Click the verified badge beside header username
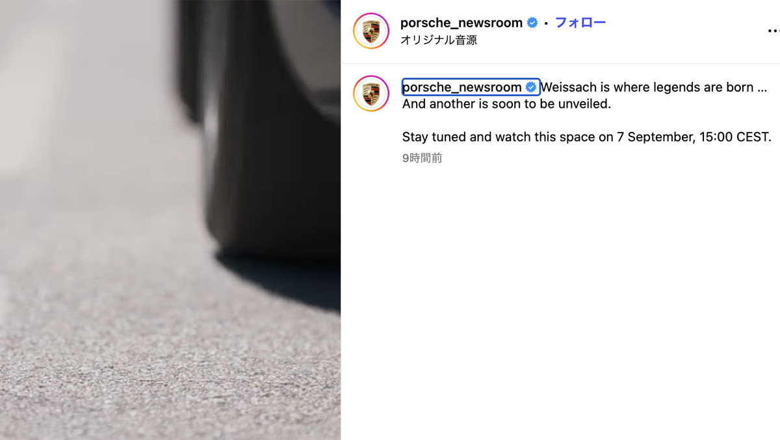 coord(532,23)
